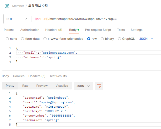
Task: Open the Test Results tab
Action: [x=58, y=76]
